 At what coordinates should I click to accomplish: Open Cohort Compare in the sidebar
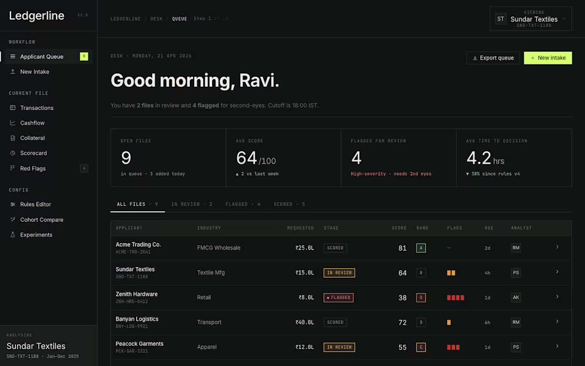coord(48,220)
